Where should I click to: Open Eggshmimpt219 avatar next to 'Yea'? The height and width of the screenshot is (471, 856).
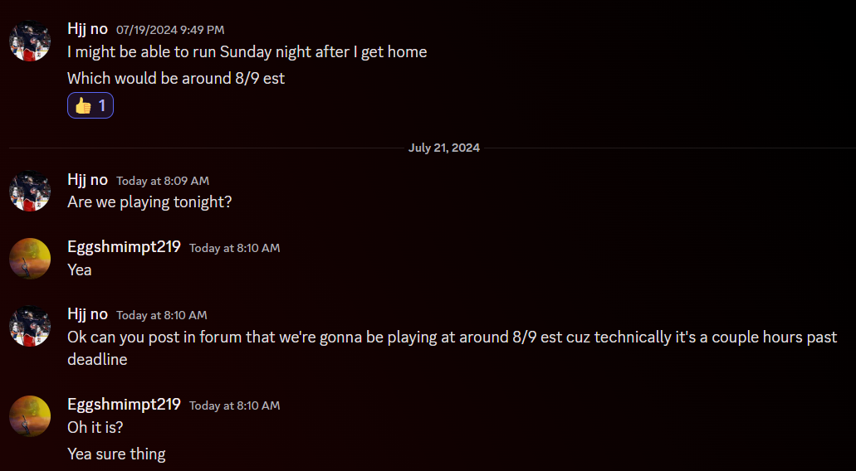pyautogui.click(x=30, y=259)
